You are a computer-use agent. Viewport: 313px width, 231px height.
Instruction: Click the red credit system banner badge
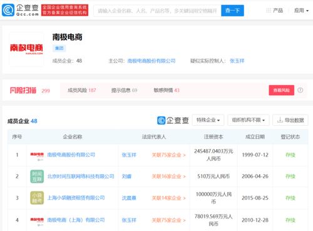64,10
